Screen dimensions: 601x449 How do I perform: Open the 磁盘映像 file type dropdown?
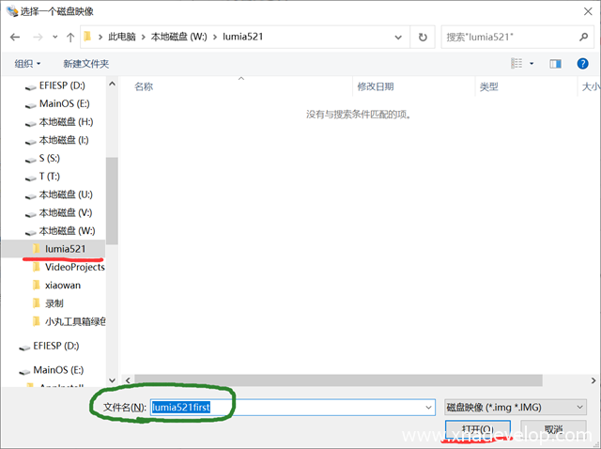[515, 408]
